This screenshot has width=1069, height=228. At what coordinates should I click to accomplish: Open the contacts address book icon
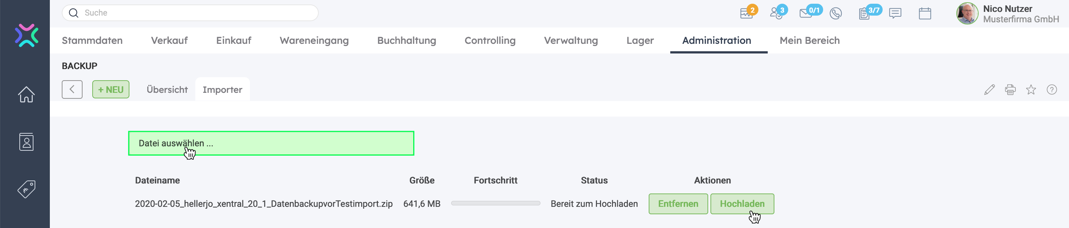click(x=26, y=142)
